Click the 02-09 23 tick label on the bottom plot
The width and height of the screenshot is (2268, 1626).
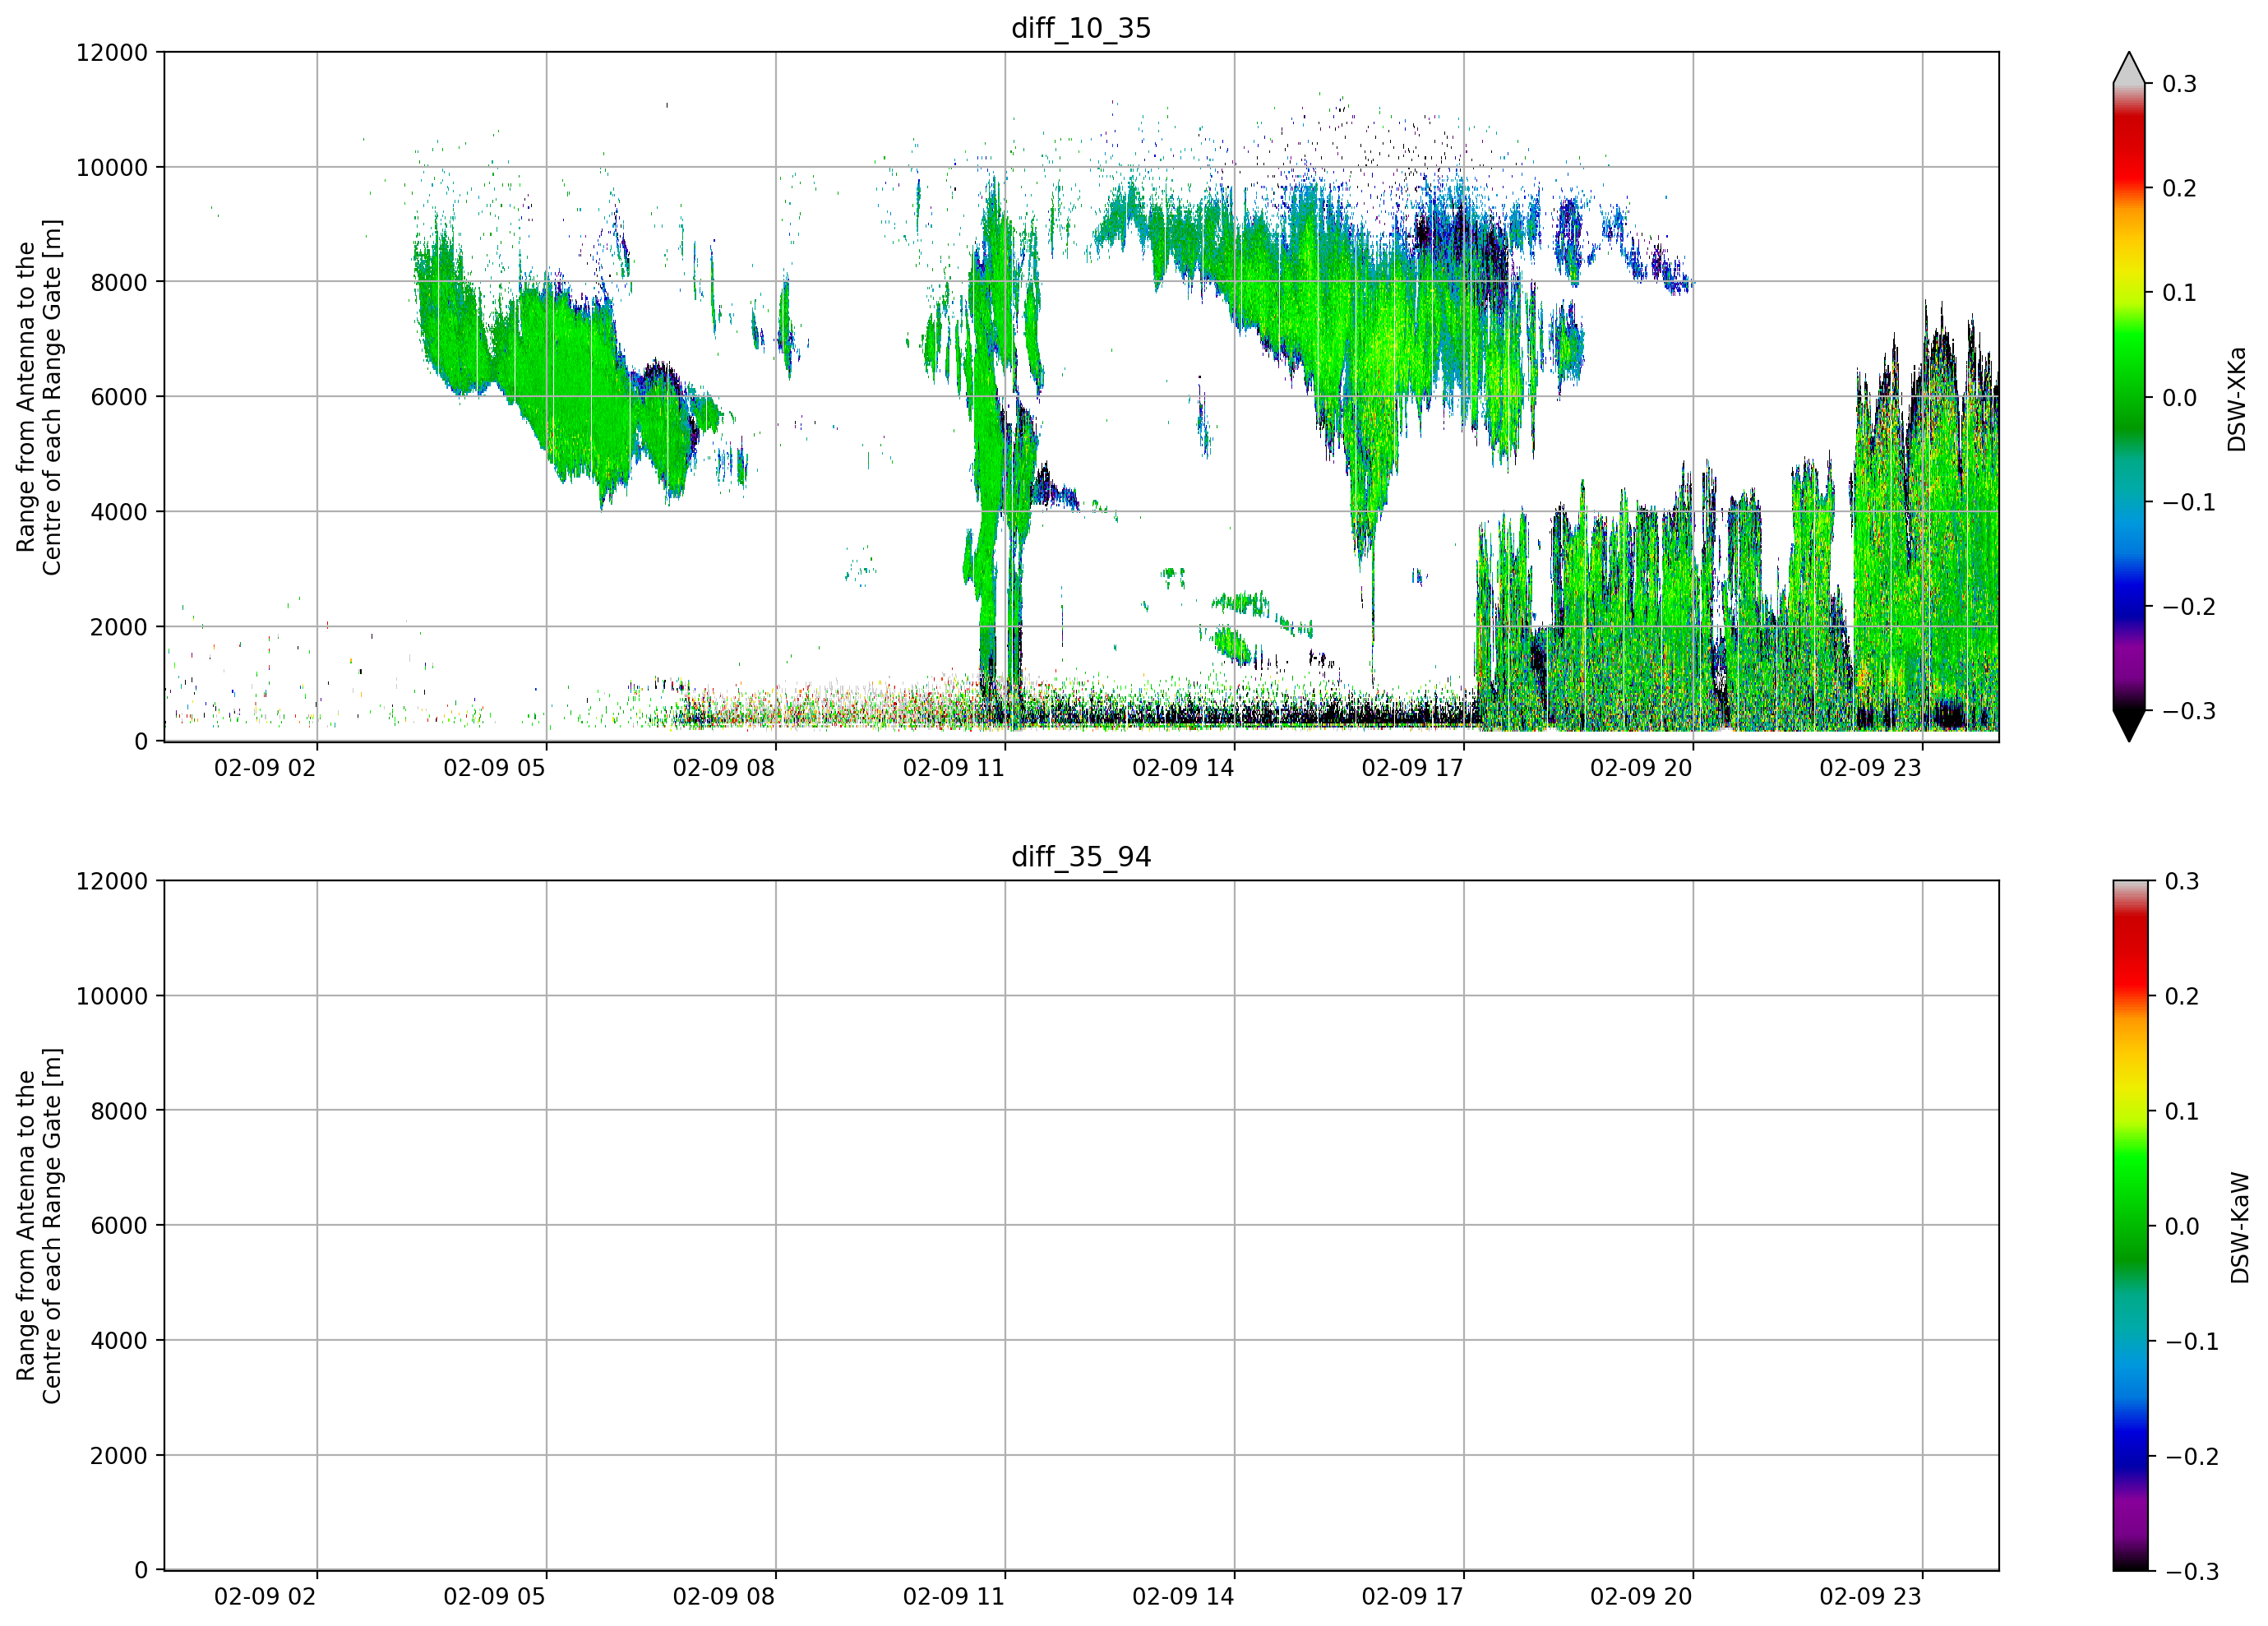pyautogui.click(x=1870, y=1597)
